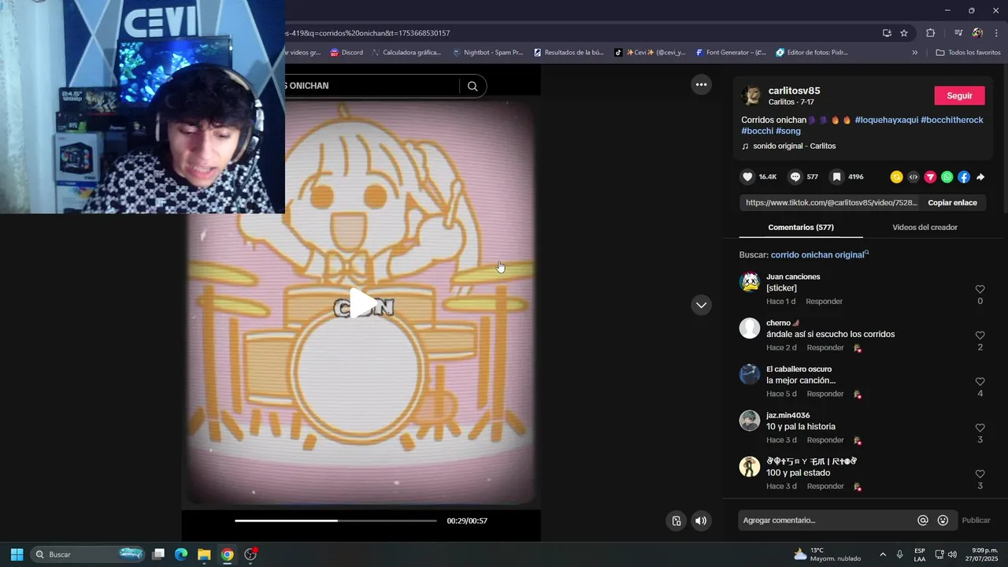Screen dimensions: 1008x567
Task: Switch to Comentarios (577) tab
Action: pos(801,227)
